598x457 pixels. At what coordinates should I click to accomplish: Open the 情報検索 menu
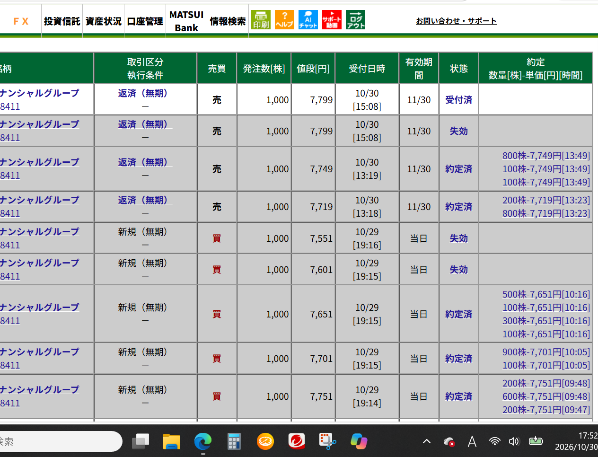[x=228, y=21]
